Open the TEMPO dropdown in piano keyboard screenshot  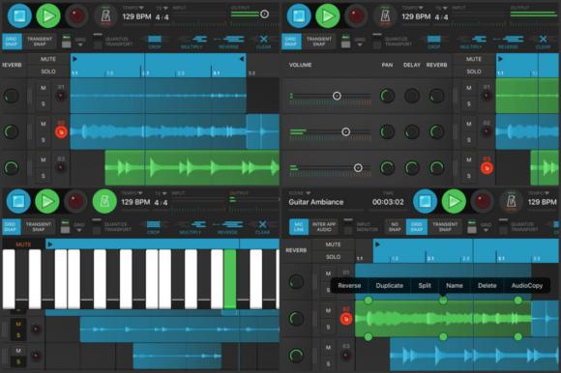[132, 193]
